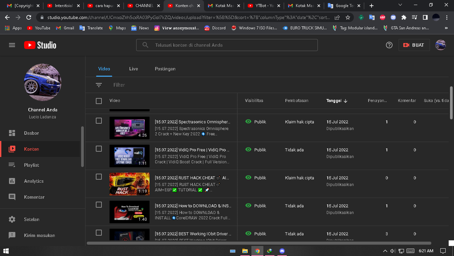Switch to the Postingan tab
454x256 pixels.
pos(165,69)
